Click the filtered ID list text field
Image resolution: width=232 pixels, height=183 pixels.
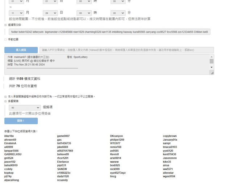109,32
